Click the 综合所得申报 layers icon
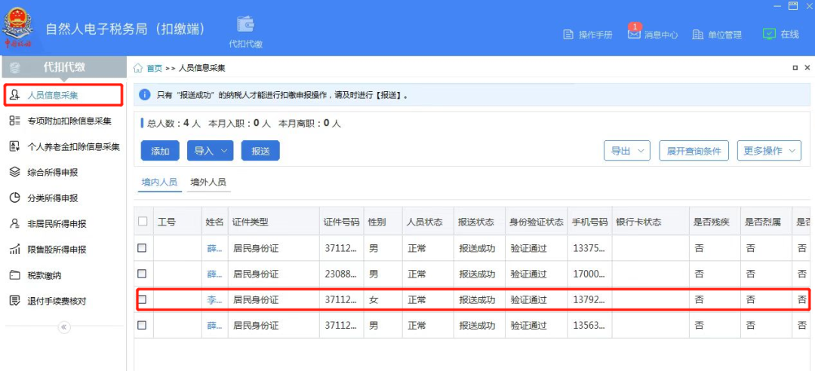This screenshot has width=815, height=371. point(15,172)
